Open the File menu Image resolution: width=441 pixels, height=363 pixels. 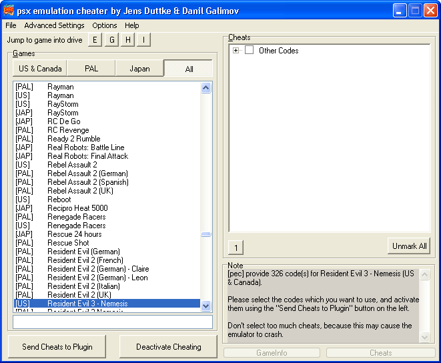[x=11, y=25]
